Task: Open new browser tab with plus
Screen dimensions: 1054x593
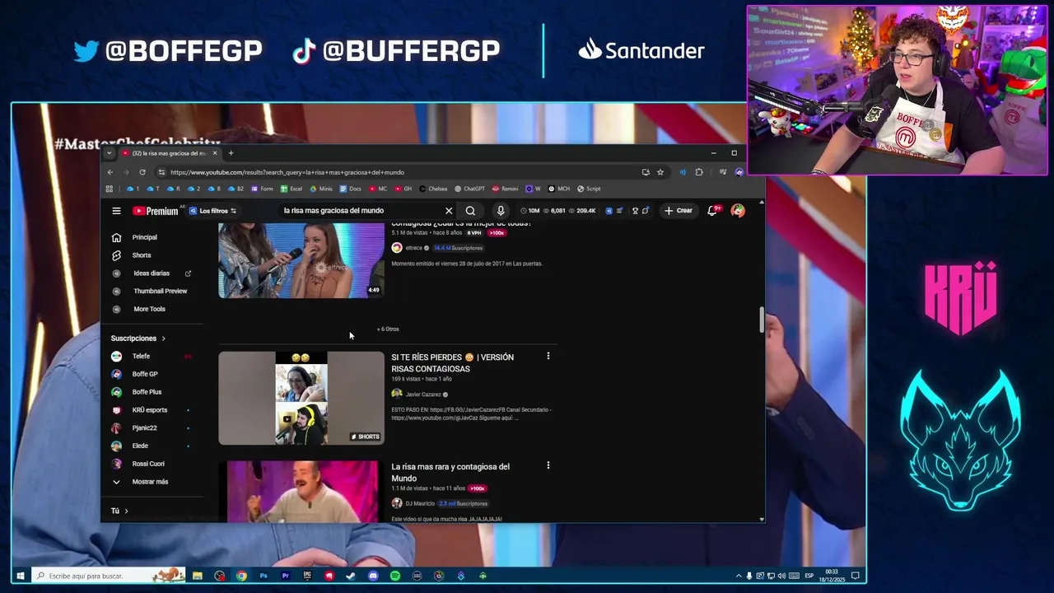Action: point(231,153)
